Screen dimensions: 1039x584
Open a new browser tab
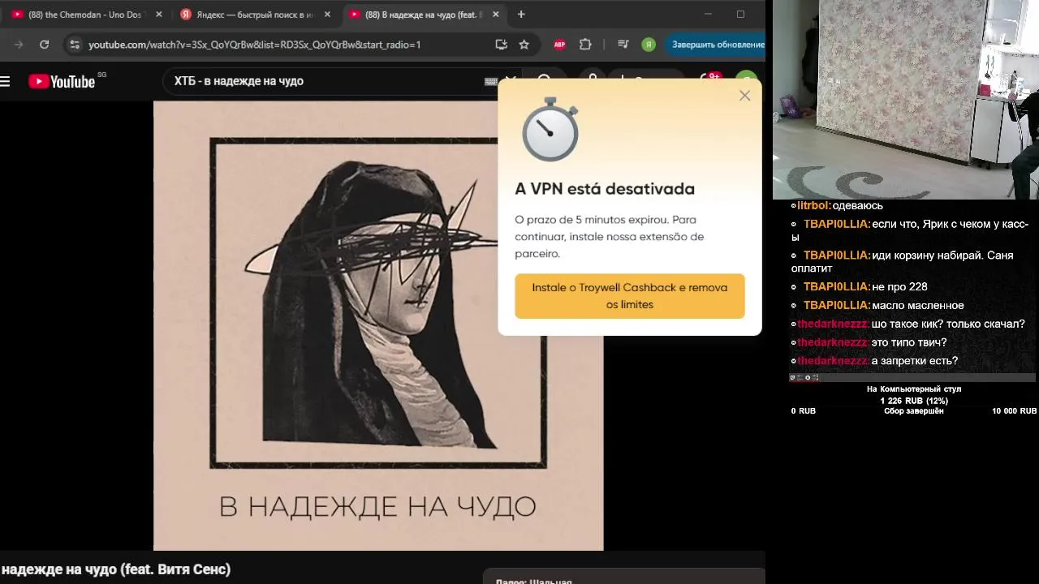pyautogui.click(x=521, y=15)
